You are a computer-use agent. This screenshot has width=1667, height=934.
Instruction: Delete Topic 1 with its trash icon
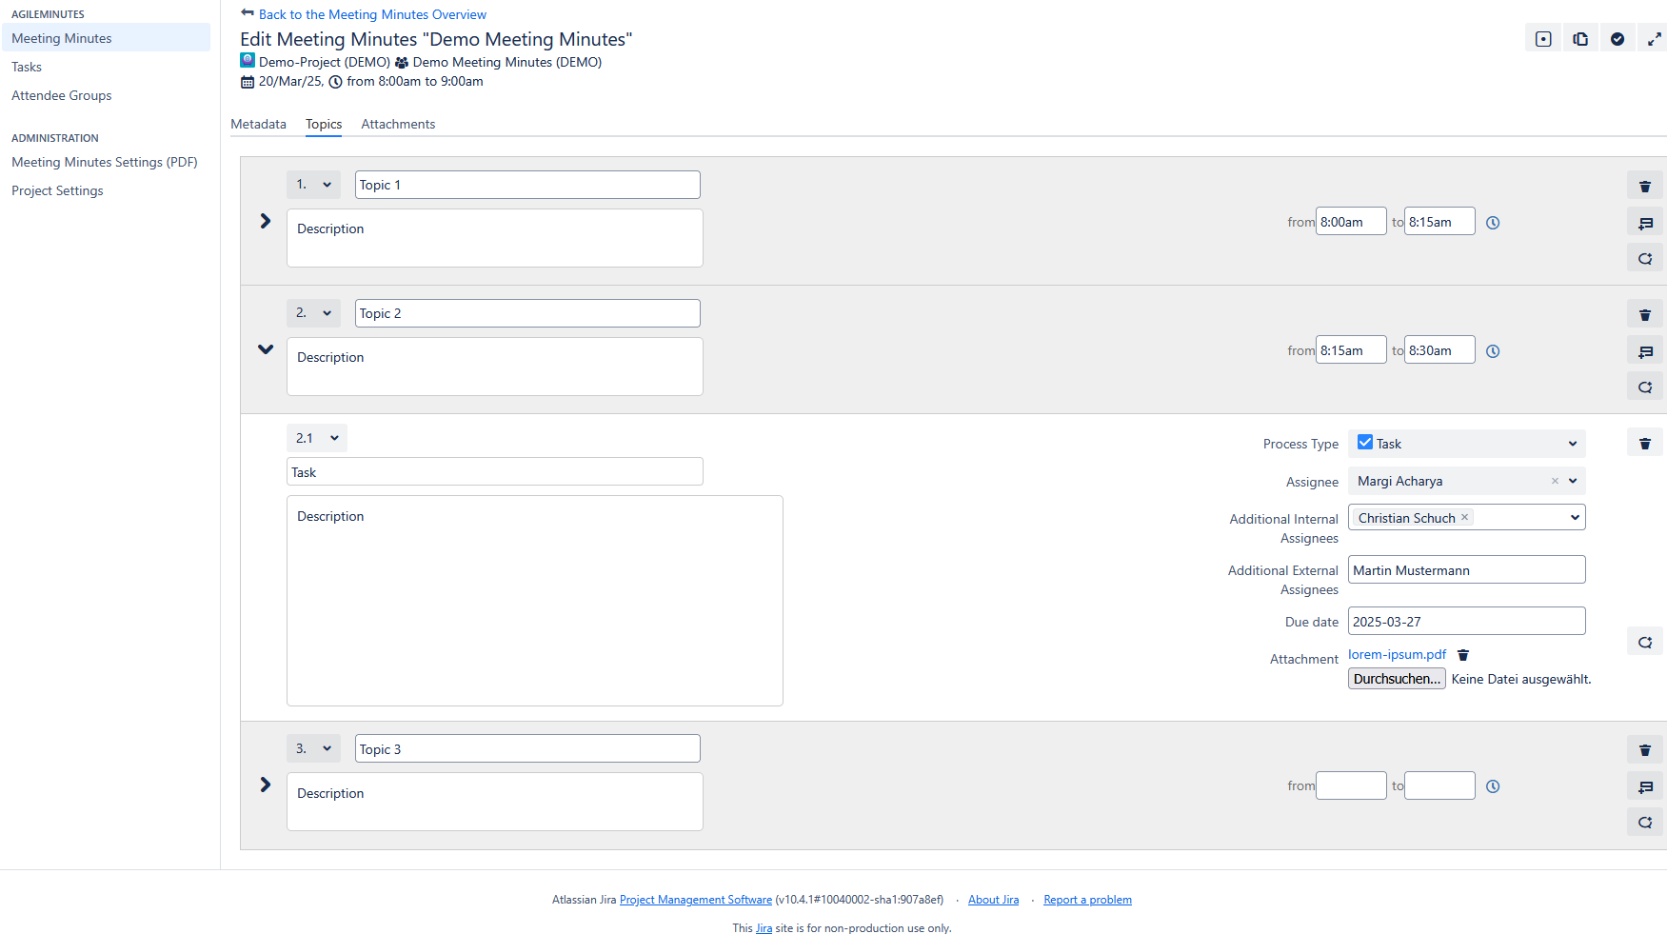1645,187
